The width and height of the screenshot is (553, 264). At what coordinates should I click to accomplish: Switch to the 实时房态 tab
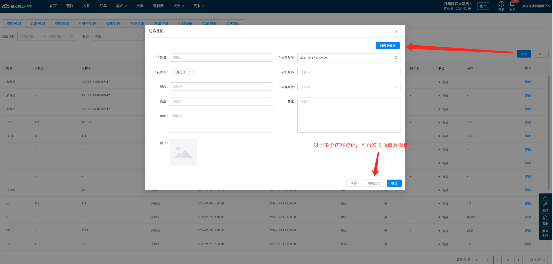(14, 23)
